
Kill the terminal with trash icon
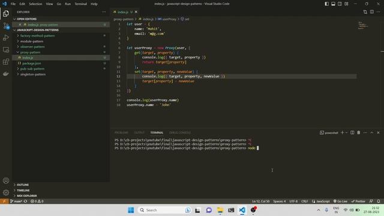pyautogui.click(x=359, y=133)
